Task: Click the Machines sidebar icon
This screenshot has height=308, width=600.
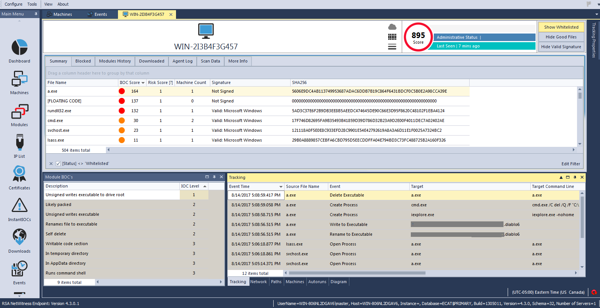Action: [20, 79]
